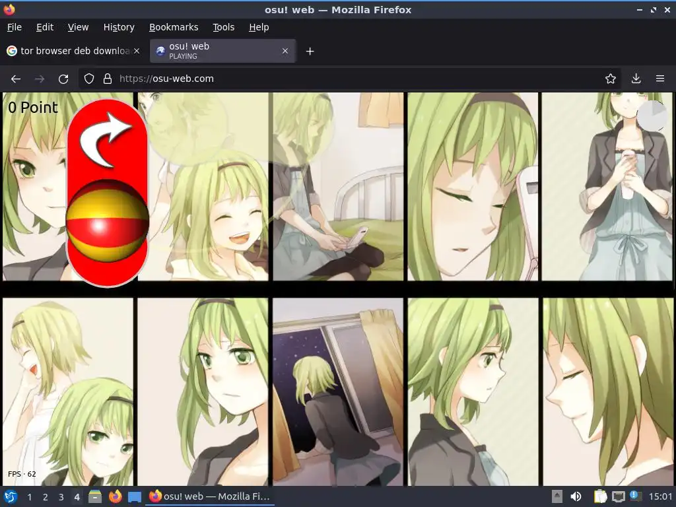Open the downloads panel icon
The width and height of the screenshot is (676, 507).
pyautogui.click(x=636, y=79)
